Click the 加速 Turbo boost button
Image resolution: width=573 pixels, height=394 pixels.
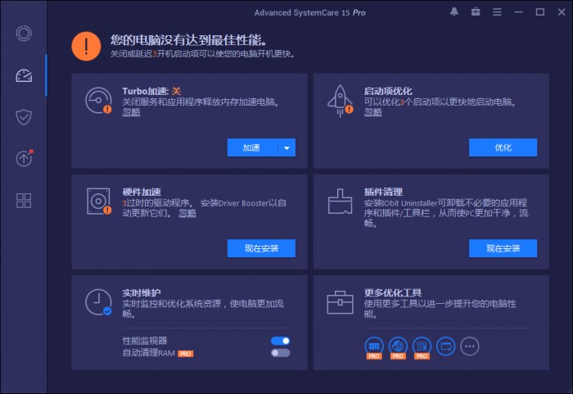251,148
